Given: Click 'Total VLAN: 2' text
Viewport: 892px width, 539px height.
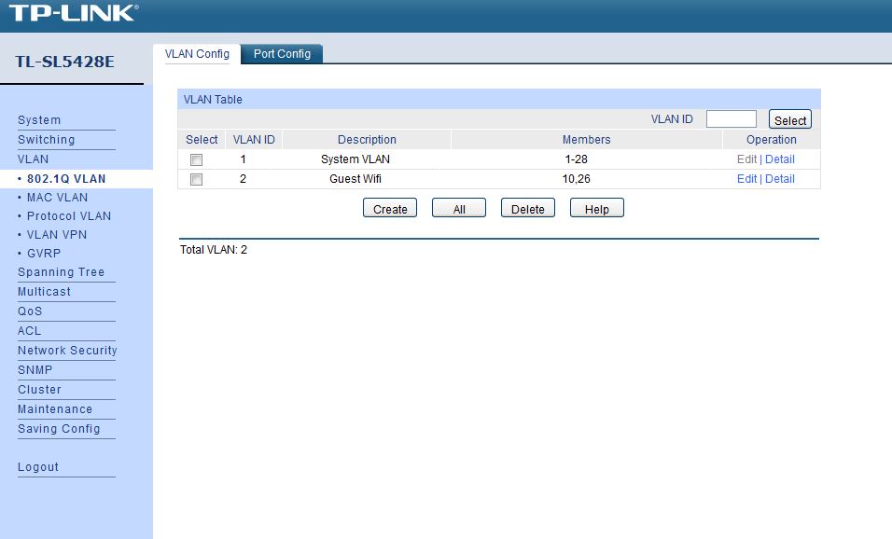Looking at the screenshot, I should tap(214, 250).
